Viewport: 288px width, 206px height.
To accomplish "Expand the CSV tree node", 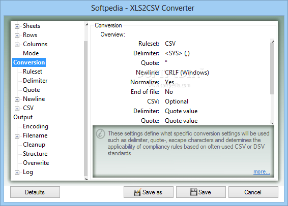I will click(17, 109).
